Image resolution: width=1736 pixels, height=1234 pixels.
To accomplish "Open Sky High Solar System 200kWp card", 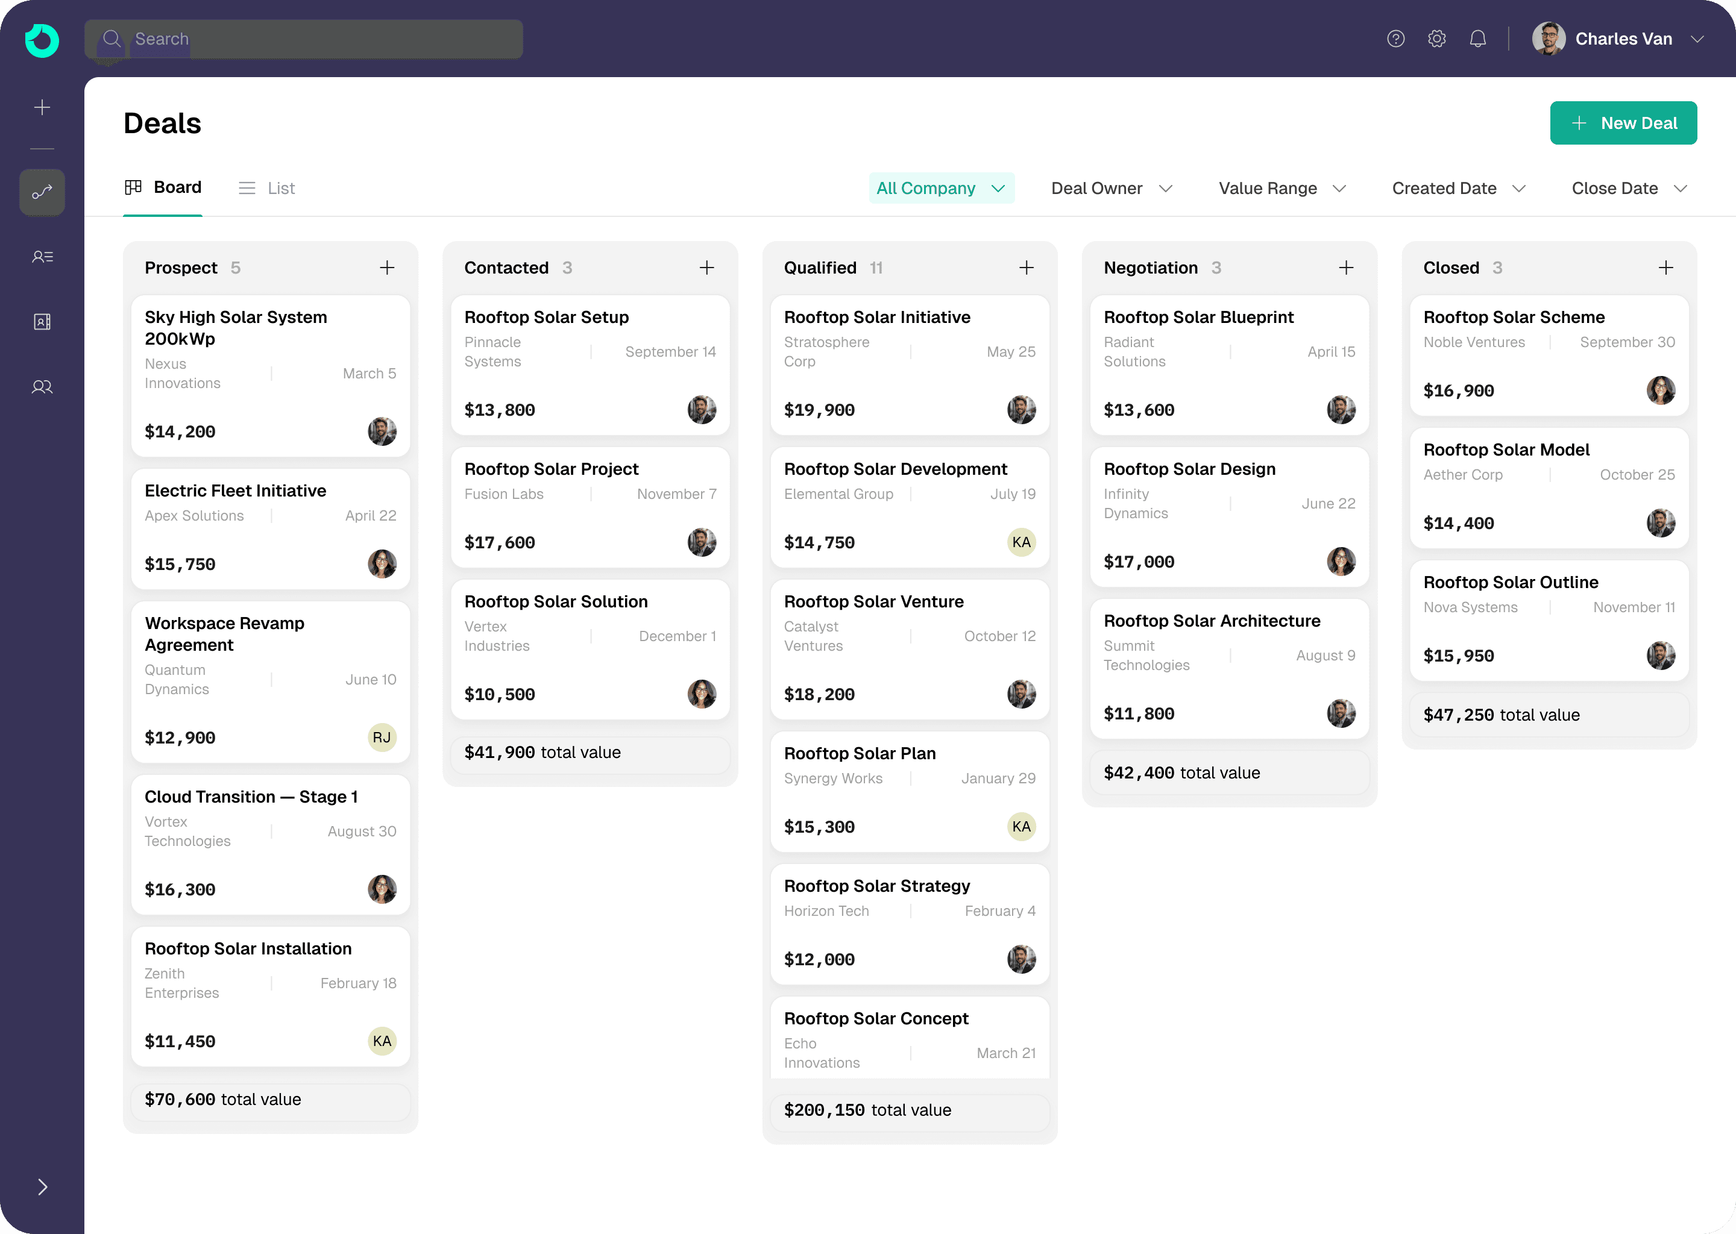I will coord(271,376).
